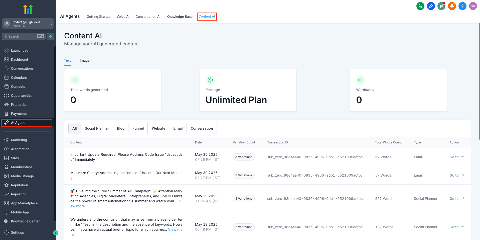Screen dimensions: 480x240
Task: Click Go to for the 52 Words row
Action: [457, 157]
